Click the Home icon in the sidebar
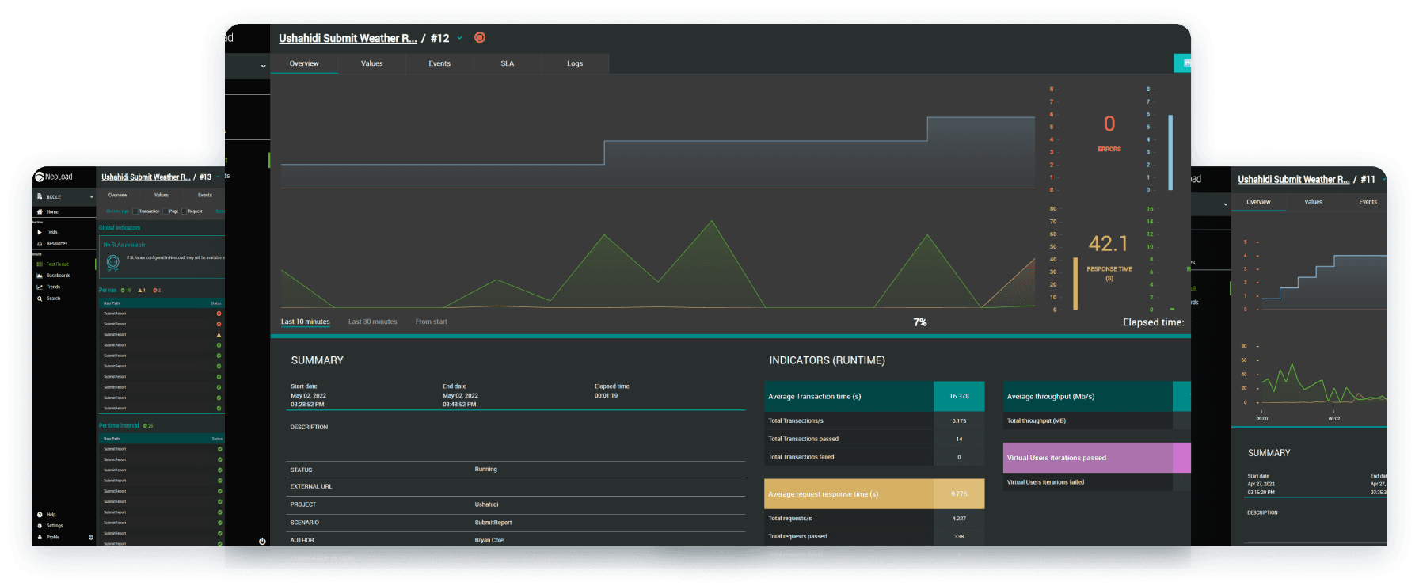This screenshot has height=586, width=1419. (x=40, y=212)
